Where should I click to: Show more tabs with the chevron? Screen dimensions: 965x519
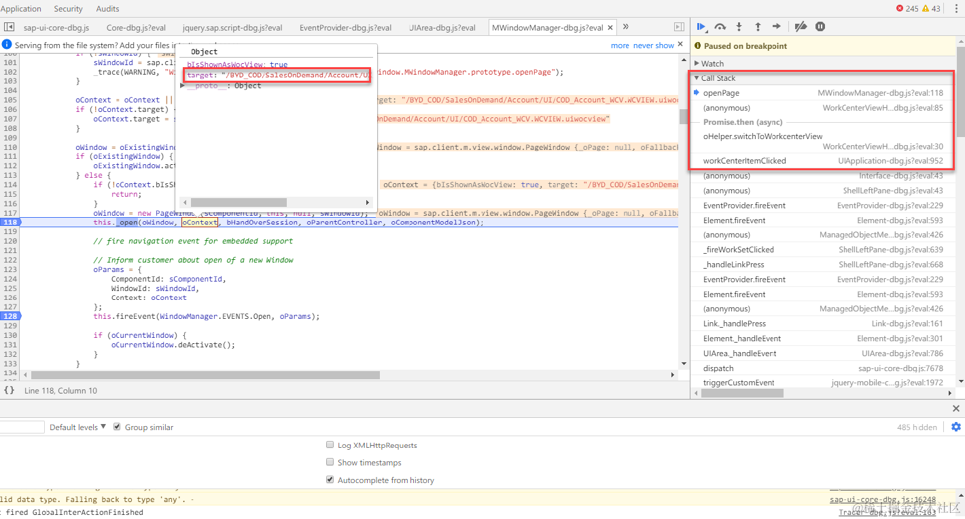626,27
